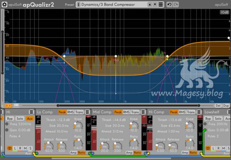Click Amp button in Lo Comp
The image size is (231, 160).
[73, 153]
